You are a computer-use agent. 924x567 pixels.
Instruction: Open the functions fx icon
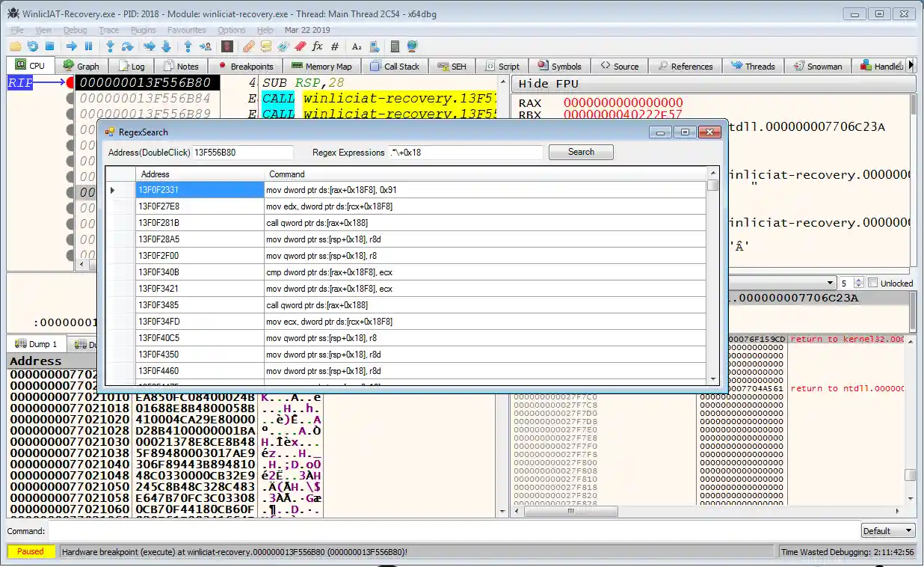[317, 46]
